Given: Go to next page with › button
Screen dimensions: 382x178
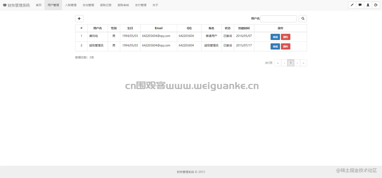Looking at the screenshot, I should click(297, 63).
